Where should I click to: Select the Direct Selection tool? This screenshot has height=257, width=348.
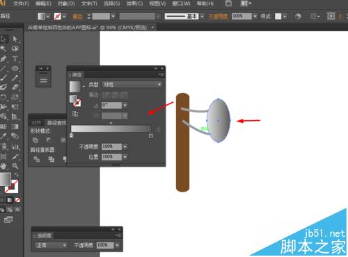coord(15,39)
